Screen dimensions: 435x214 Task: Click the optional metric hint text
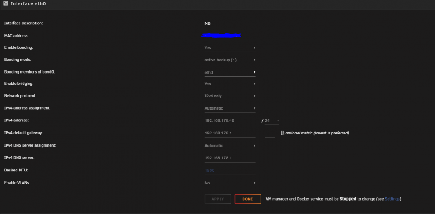pos(317,133)
